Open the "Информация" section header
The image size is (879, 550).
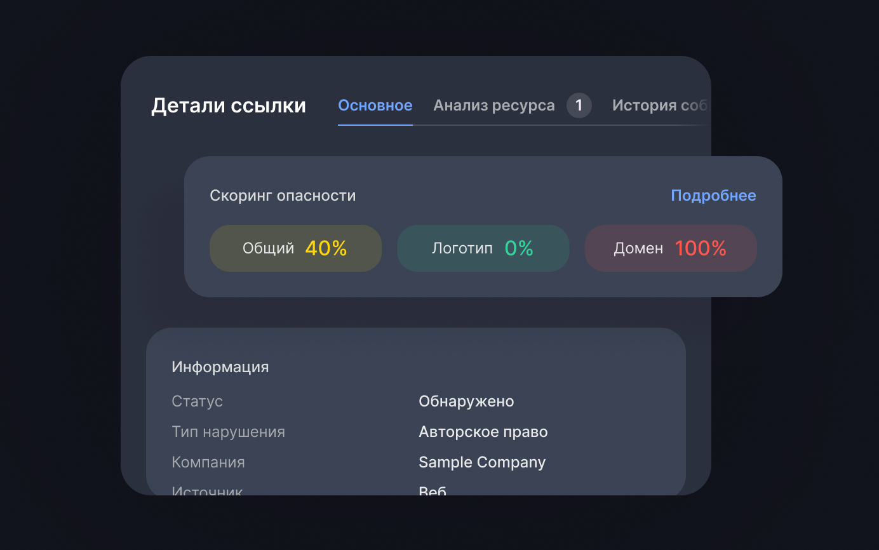(x=220, y=366)
